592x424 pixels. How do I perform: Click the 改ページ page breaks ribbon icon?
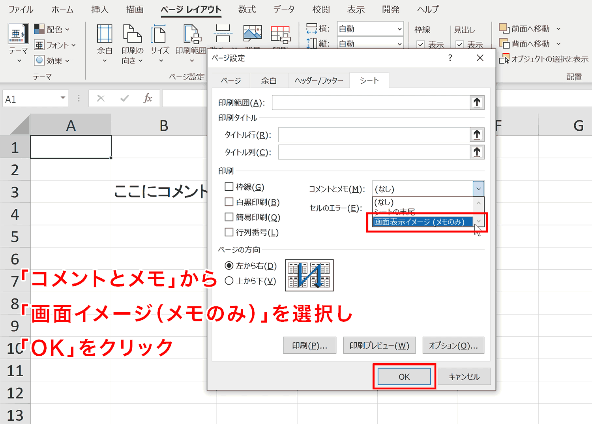point(223,33)
